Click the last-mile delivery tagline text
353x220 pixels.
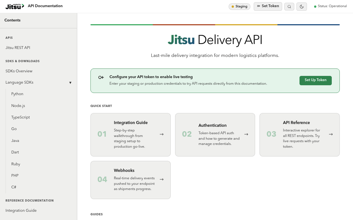215,56
